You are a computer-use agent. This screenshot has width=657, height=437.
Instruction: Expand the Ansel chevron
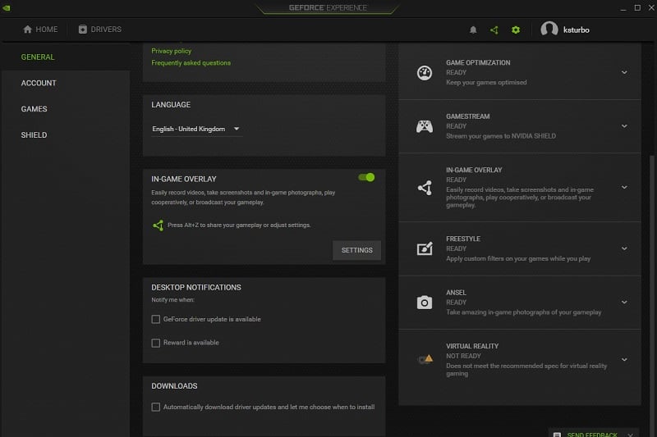[x=624, y=303]
